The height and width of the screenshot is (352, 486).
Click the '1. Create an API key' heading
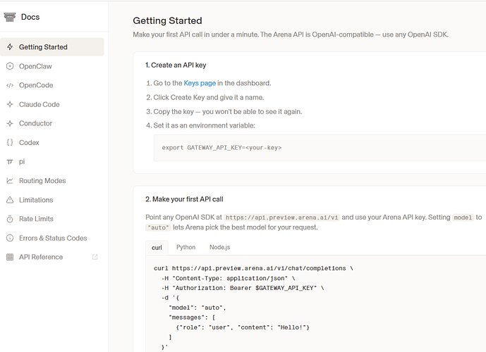pos(176,65)
